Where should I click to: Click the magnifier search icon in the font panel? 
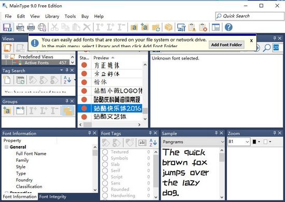[267, 48]
